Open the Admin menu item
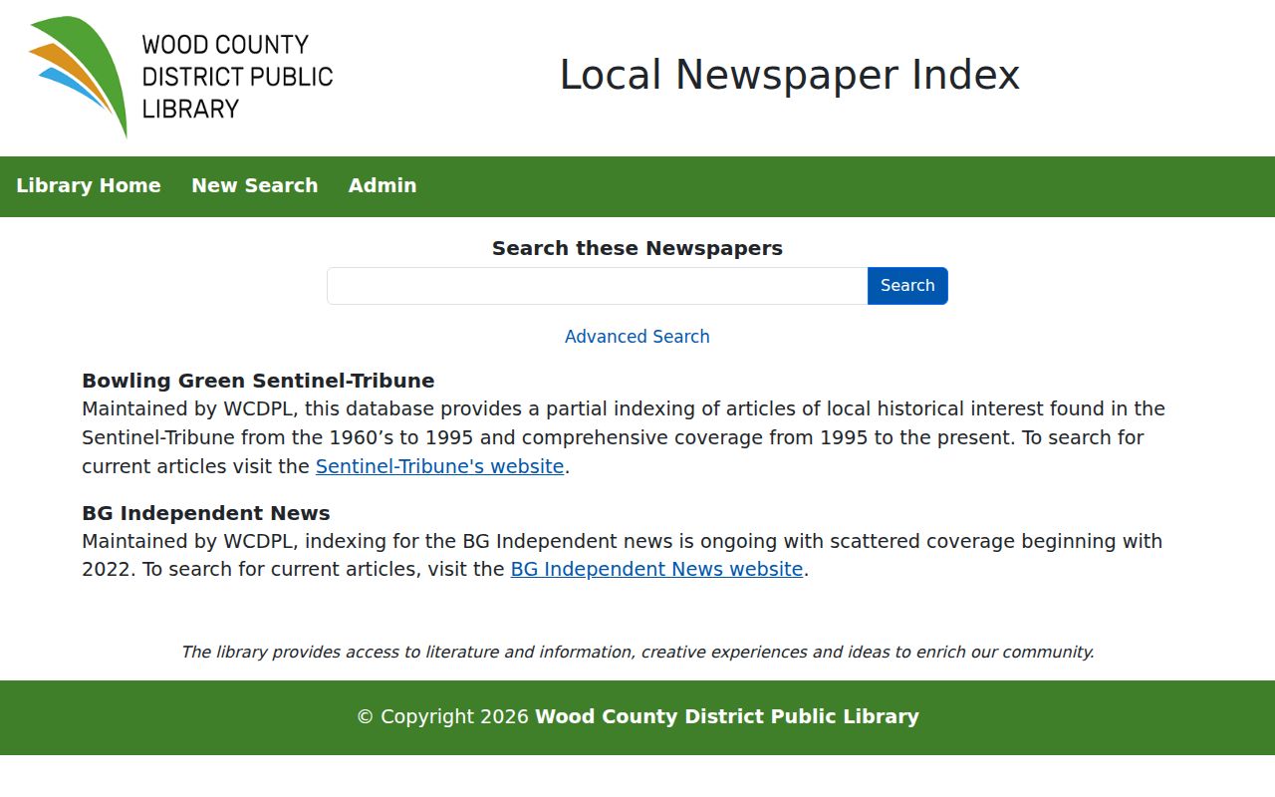 (x=382, y=186)
